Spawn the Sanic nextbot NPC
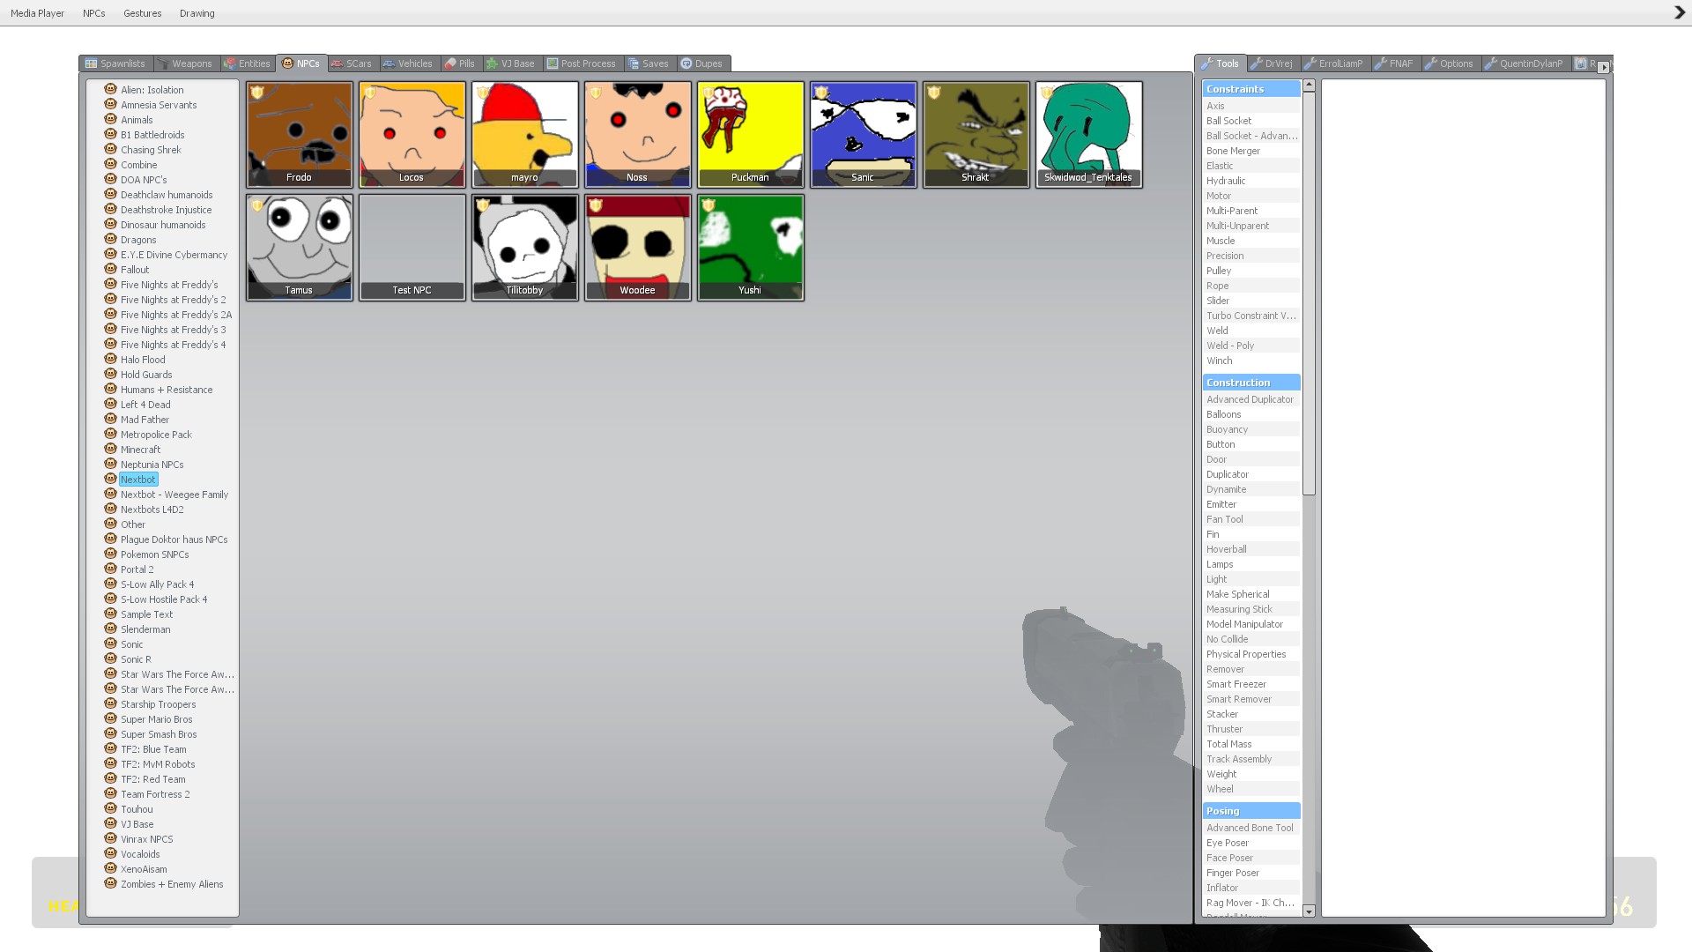 click(864, 135)
